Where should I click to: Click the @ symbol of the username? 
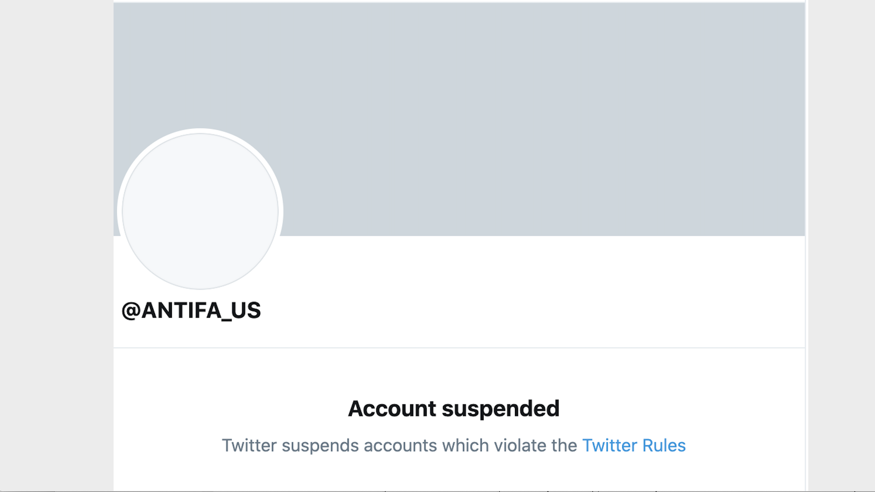coord(131,311)
